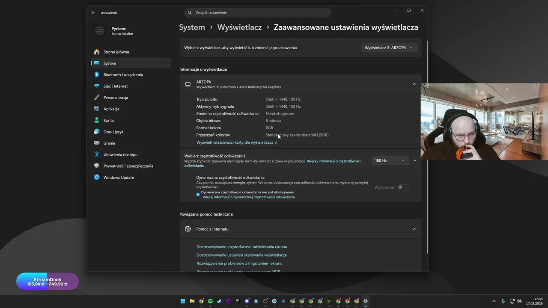Screen dimensions: 548x308
Task: Open the Windows Update sidebar icon
Action: 97,177
